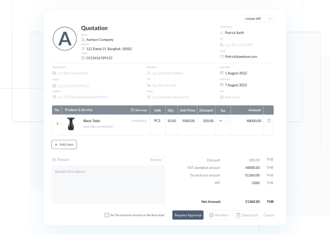Click into the Remark Description text area
The width and height of the screenshot is (330, 235).
[108, 185]
